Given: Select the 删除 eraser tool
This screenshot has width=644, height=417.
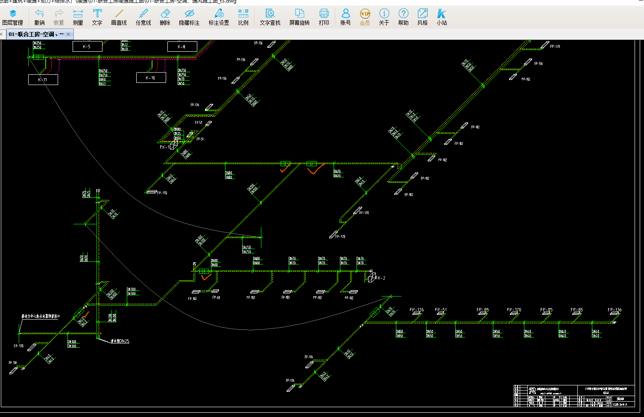Looking at the screenshot, I should (x=165, y=17).
